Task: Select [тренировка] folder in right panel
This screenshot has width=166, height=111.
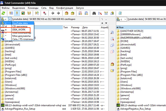Action: point(128,102)
